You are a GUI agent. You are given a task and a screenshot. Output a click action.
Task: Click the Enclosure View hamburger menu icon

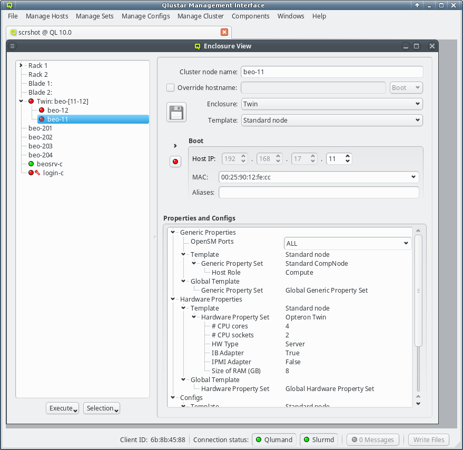[x=13, y=46]
